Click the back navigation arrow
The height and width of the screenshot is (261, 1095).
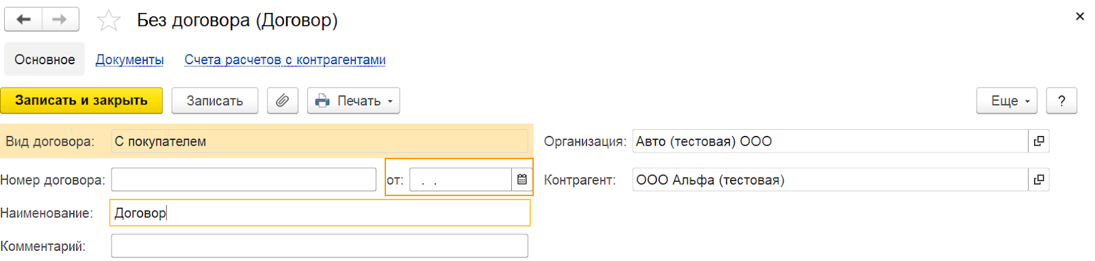23,19
